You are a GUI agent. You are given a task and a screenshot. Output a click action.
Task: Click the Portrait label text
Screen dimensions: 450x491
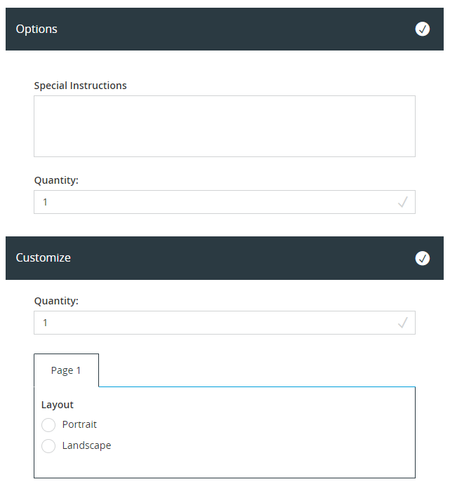click(x=79, y=424)
